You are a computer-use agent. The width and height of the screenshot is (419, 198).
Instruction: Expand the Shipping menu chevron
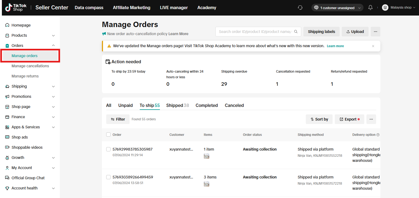(x=53, y=87)
